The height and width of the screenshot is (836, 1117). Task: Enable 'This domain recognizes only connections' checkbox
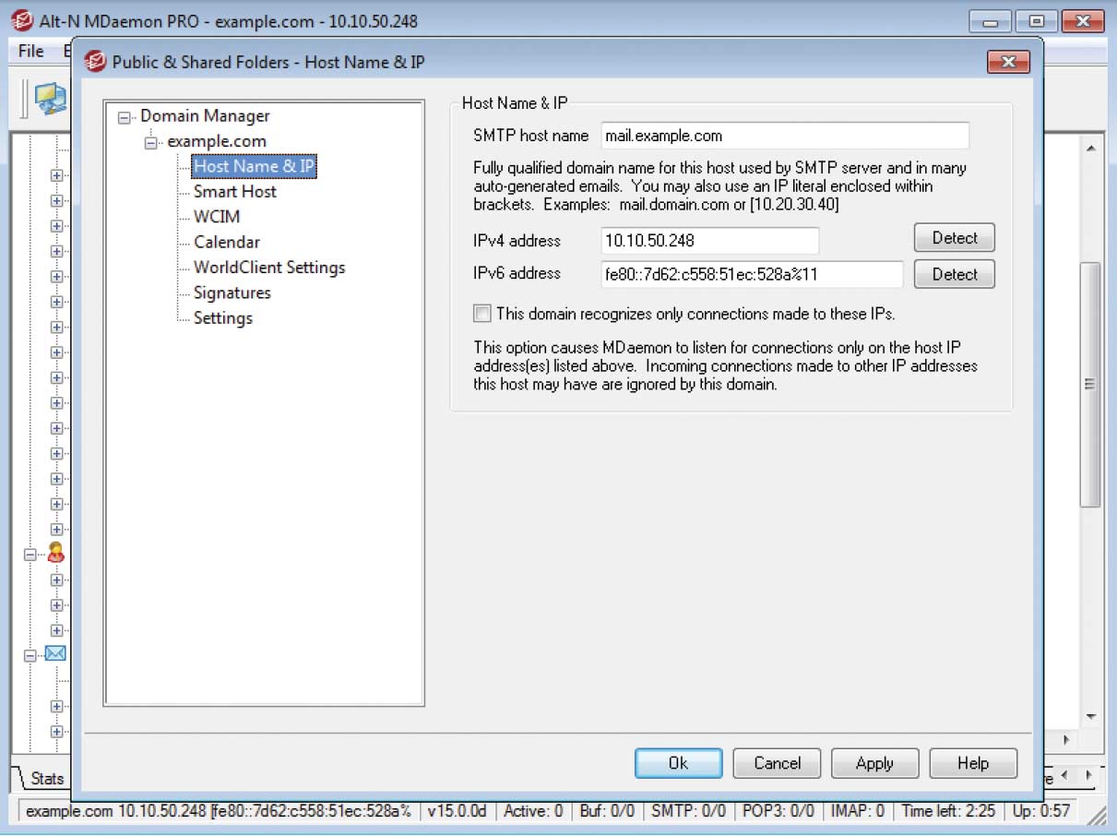(x=482, y=314)
